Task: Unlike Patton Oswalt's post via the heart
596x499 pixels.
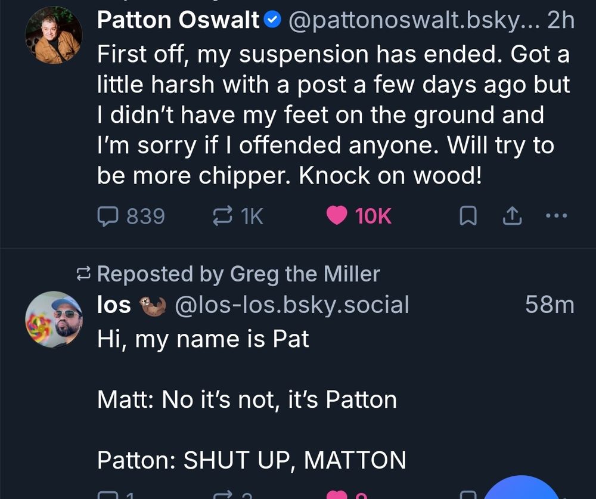Action: click(x=337, y=216)
